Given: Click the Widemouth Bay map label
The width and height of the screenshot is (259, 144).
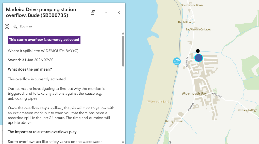Looking at the screenshot, I should (194, 94).
